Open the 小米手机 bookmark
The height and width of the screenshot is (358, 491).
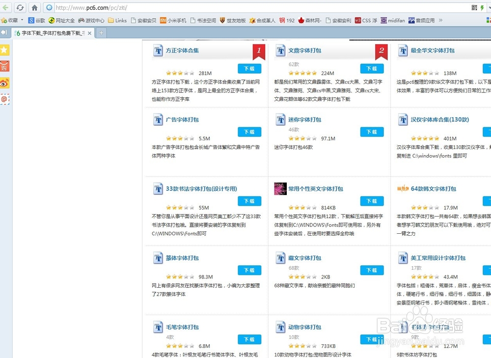coord(173,20)
